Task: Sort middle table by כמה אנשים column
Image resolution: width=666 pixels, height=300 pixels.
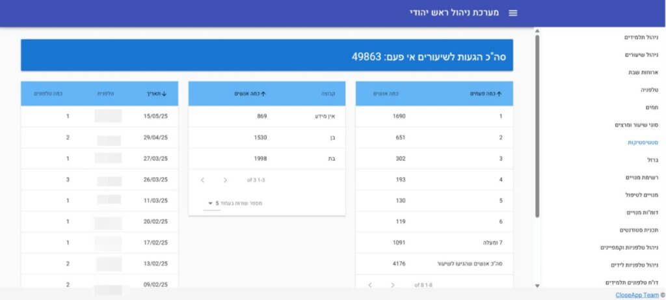Action: (x=250, y=94)
